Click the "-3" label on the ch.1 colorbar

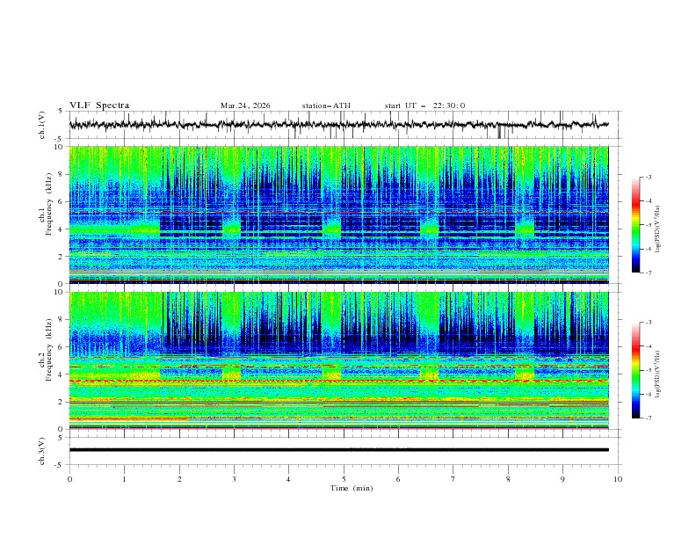point(648,177)
